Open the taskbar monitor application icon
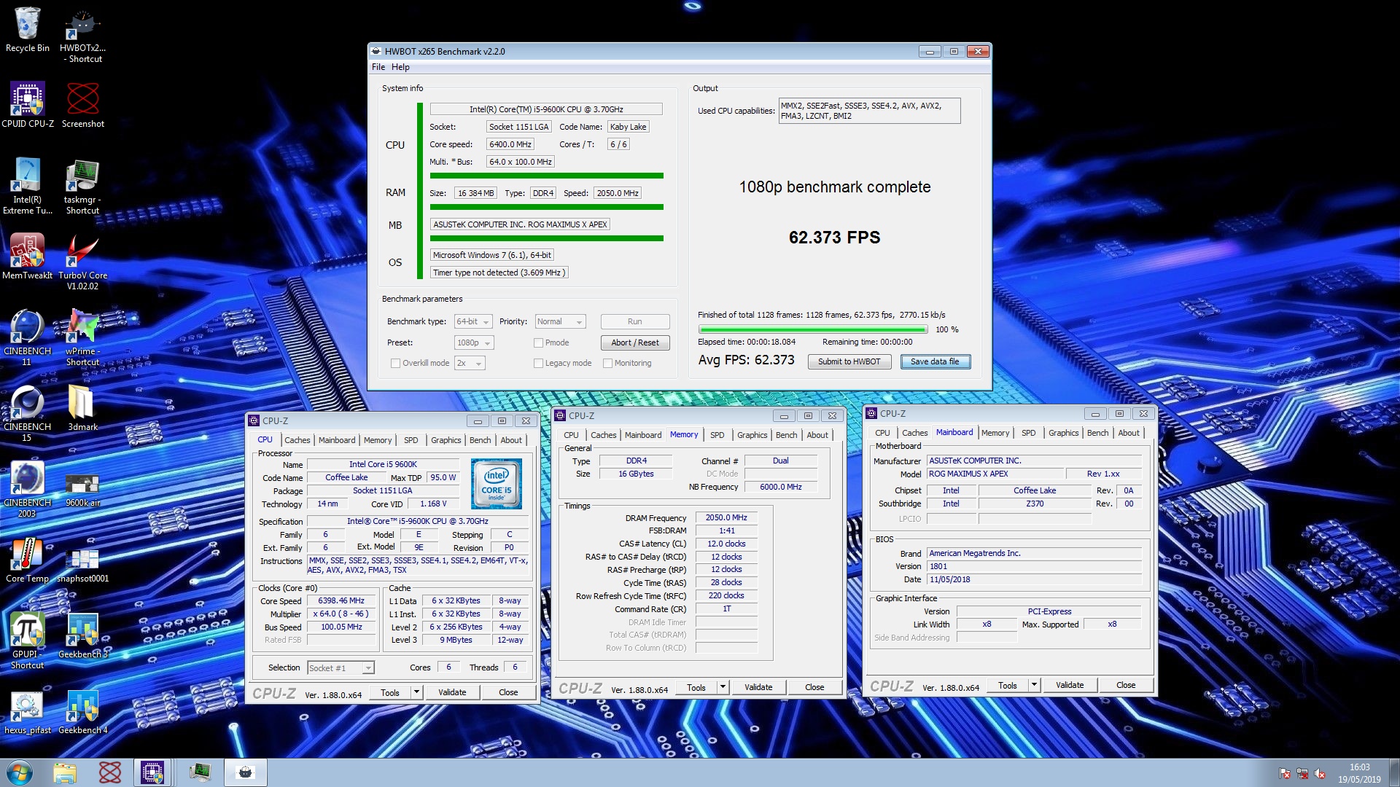 (x=199, y=772)
